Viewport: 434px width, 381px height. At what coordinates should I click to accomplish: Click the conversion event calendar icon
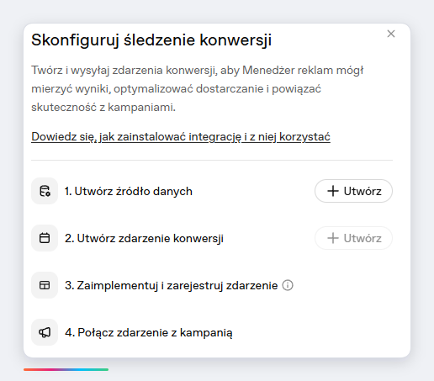click(45, 238)
